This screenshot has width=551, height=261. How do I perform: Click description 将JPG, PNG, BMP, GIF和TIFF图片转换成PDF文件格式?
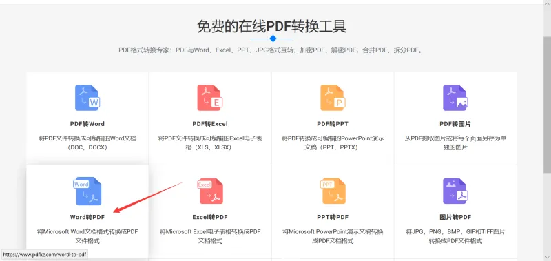(x=455, y=236)
